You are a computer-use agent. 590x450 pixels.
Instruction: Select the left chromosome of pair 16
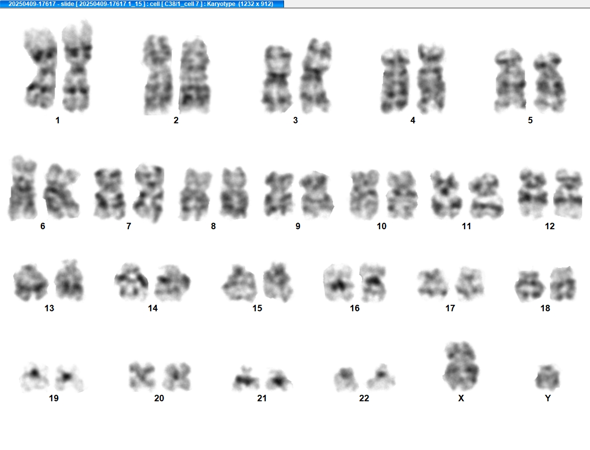(x=339, y=283)
